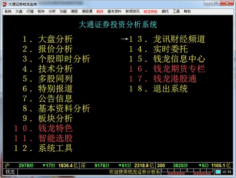The image size is (236, 178).
Task: Open the 新闻资讯 menu
Action: pyautogui.click(x=133, y=11)
